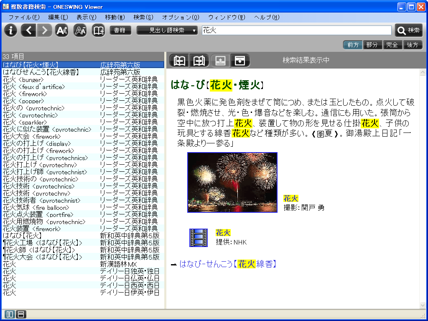Viewport: 428px width, 321px height.
Task: Select result 花火の打上げ <display>
Action: pos(83,143)
